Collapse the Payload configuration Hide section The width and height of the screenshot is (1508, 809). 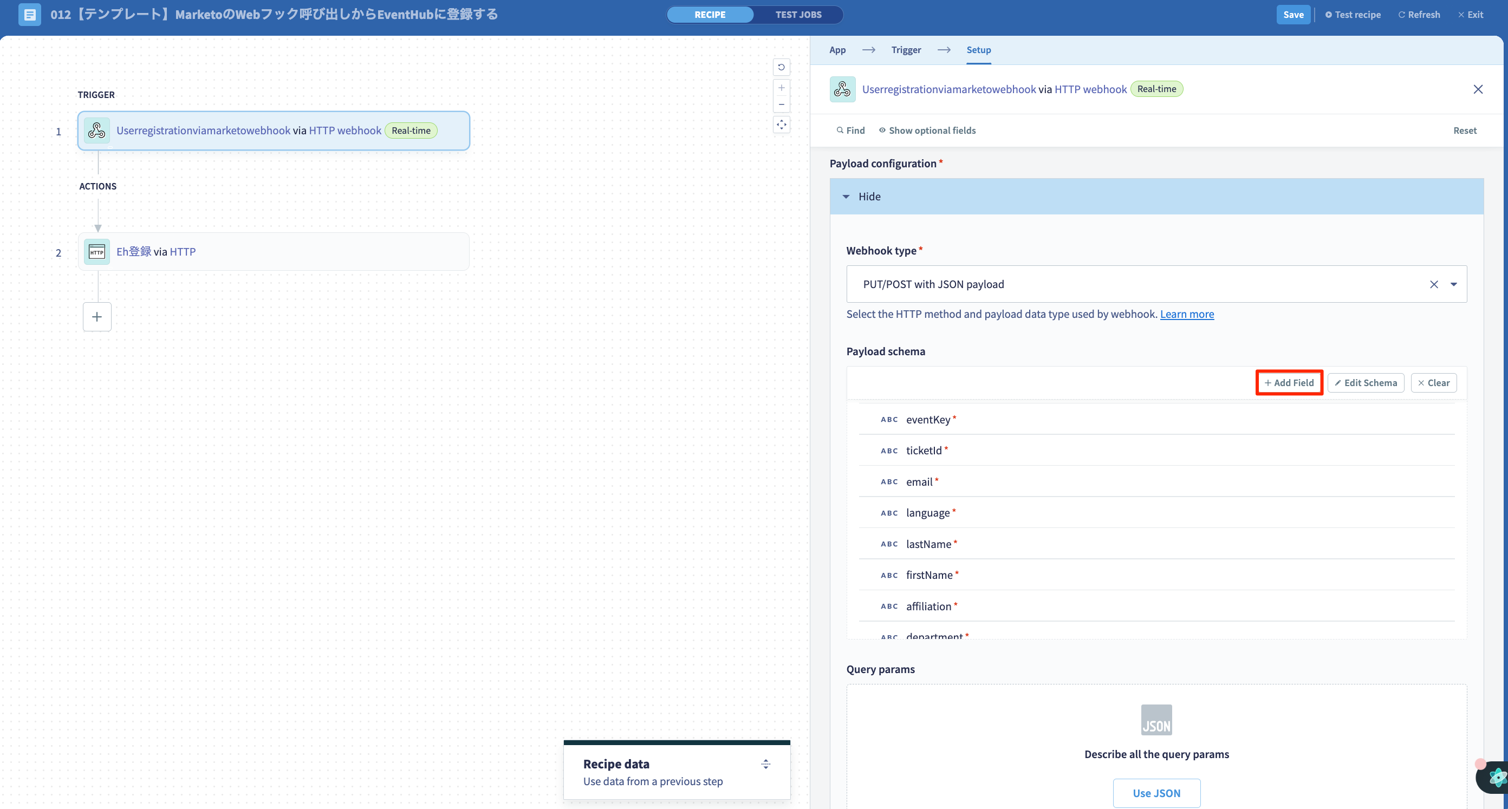pyautogui.click(x=1157, y=197)
